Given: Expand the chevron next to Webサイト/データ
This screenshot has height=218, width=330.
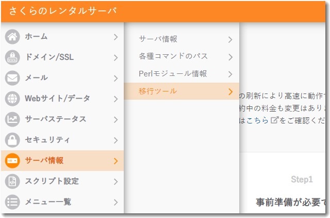Looking at the screenshot, I should click(x=115, y=99).
